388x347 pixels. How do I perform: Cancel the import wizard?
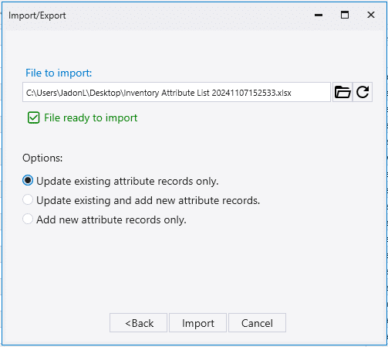(257, 323)
